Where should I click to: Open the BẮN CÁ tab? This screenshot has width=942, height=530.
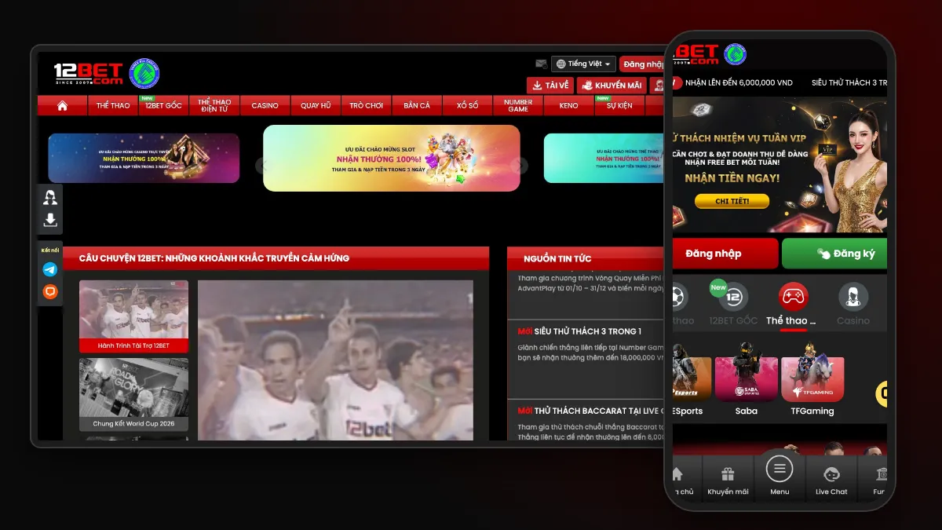pos(417,105)
